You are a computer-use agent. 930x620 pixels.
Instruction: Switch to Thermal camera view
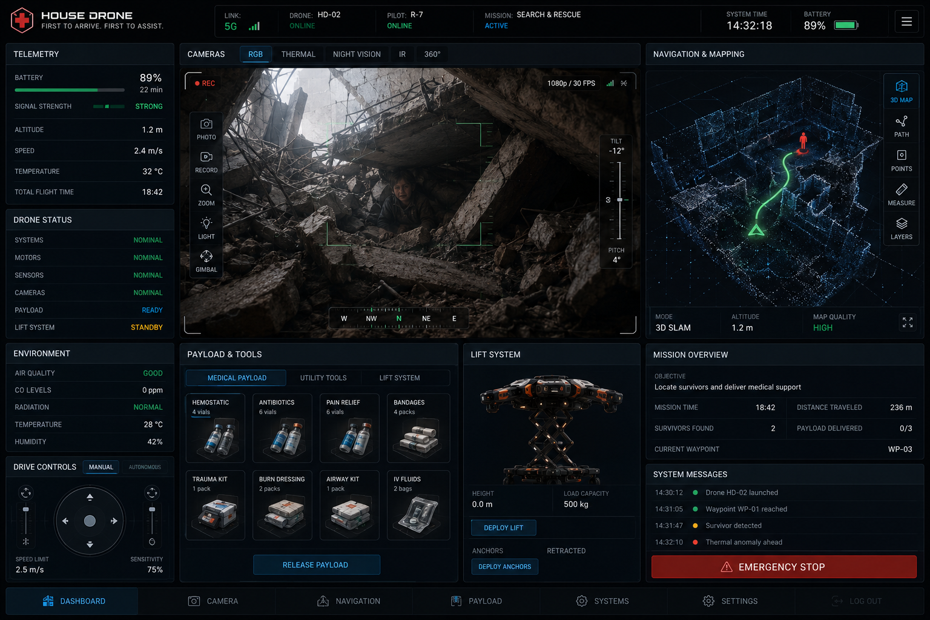click(x=298, y=54)
